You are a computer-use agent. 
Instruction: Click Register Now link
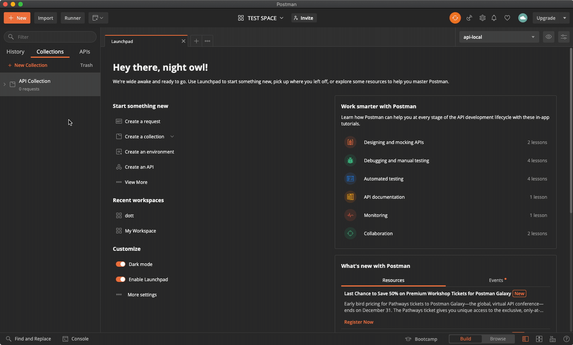(359, 322)
